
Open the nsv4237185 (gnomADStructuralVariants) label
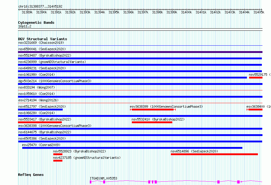86,158
